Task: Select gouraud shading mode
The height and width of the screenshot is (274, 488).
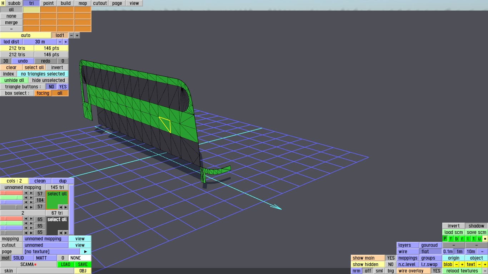Action: [431, 245]
